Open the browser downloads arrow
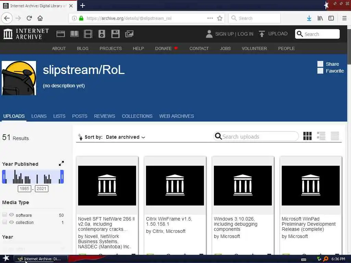The width and height of the screenshot is (351, 263). click(x=309, y=18)
